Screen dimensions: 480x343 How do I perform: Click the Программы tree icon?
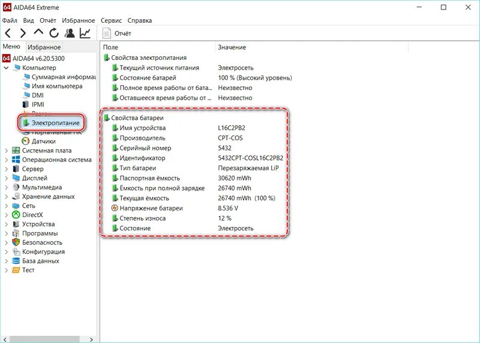(16, 233)
